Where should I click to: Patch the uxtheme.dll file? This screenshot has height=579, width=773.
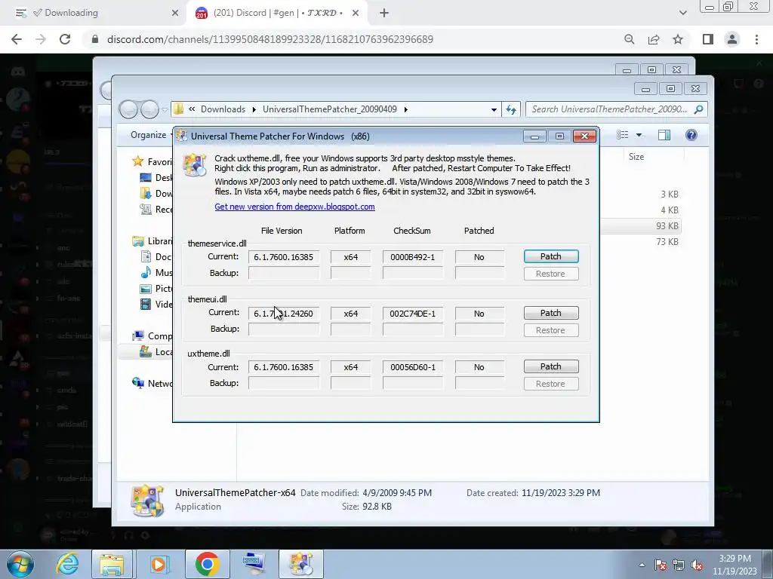[x=550, y=367]
